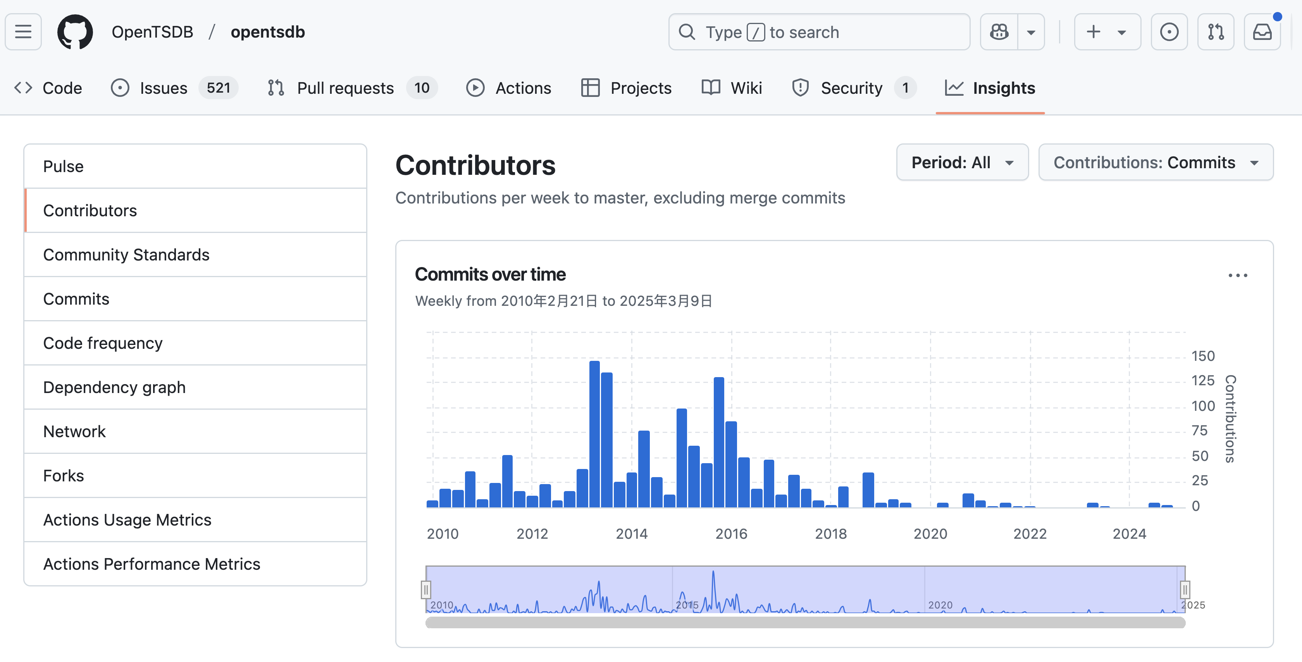Expand the Period: All dropdown
1302x662 pixels.
tap(962, 162)
